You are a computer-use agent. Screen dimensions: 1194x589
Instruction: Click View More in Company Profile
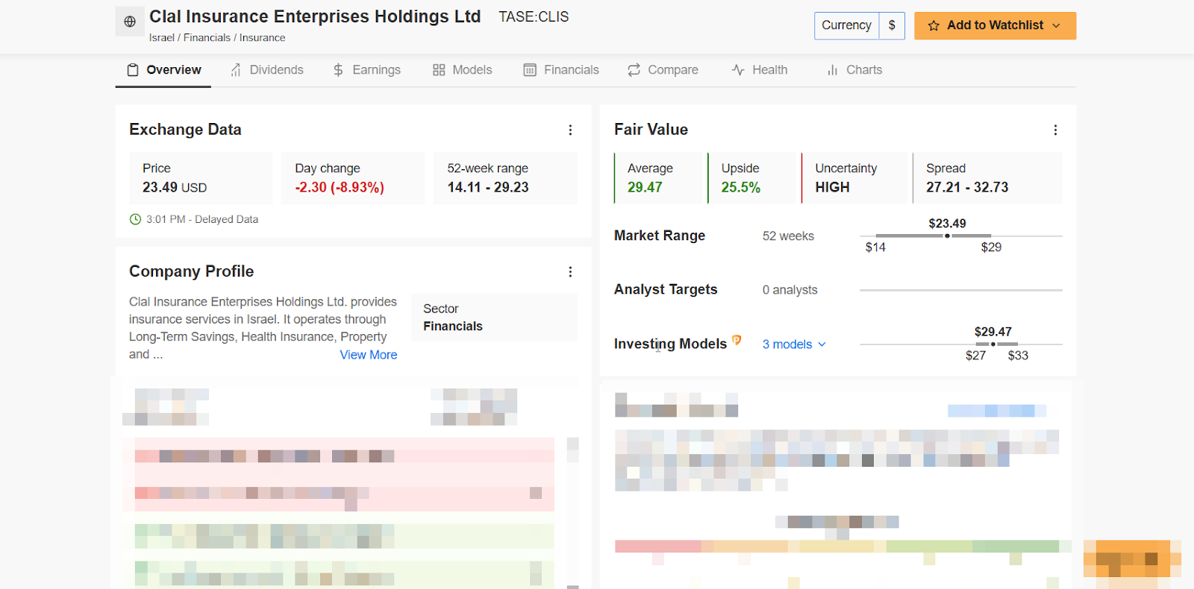tap(369, 355)
